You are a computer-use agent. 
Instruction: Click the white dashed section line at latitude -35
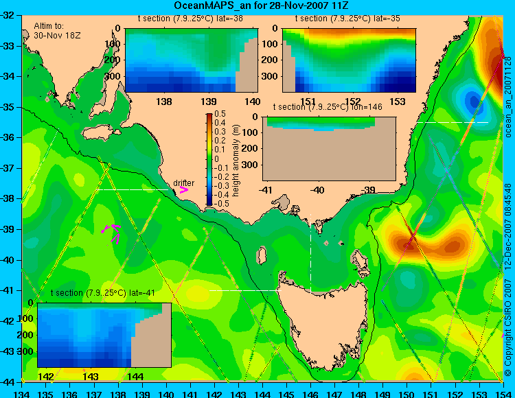(453, 122)
